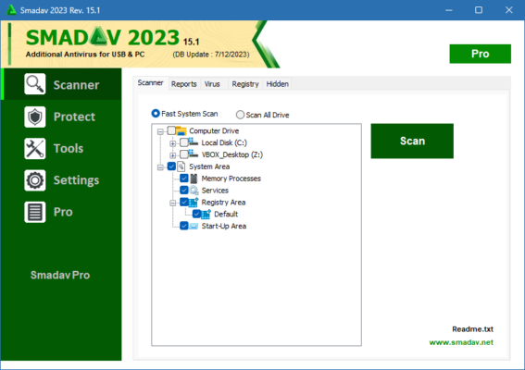
Task: Visit the www.smadav.net link
Action: point(461,342)
